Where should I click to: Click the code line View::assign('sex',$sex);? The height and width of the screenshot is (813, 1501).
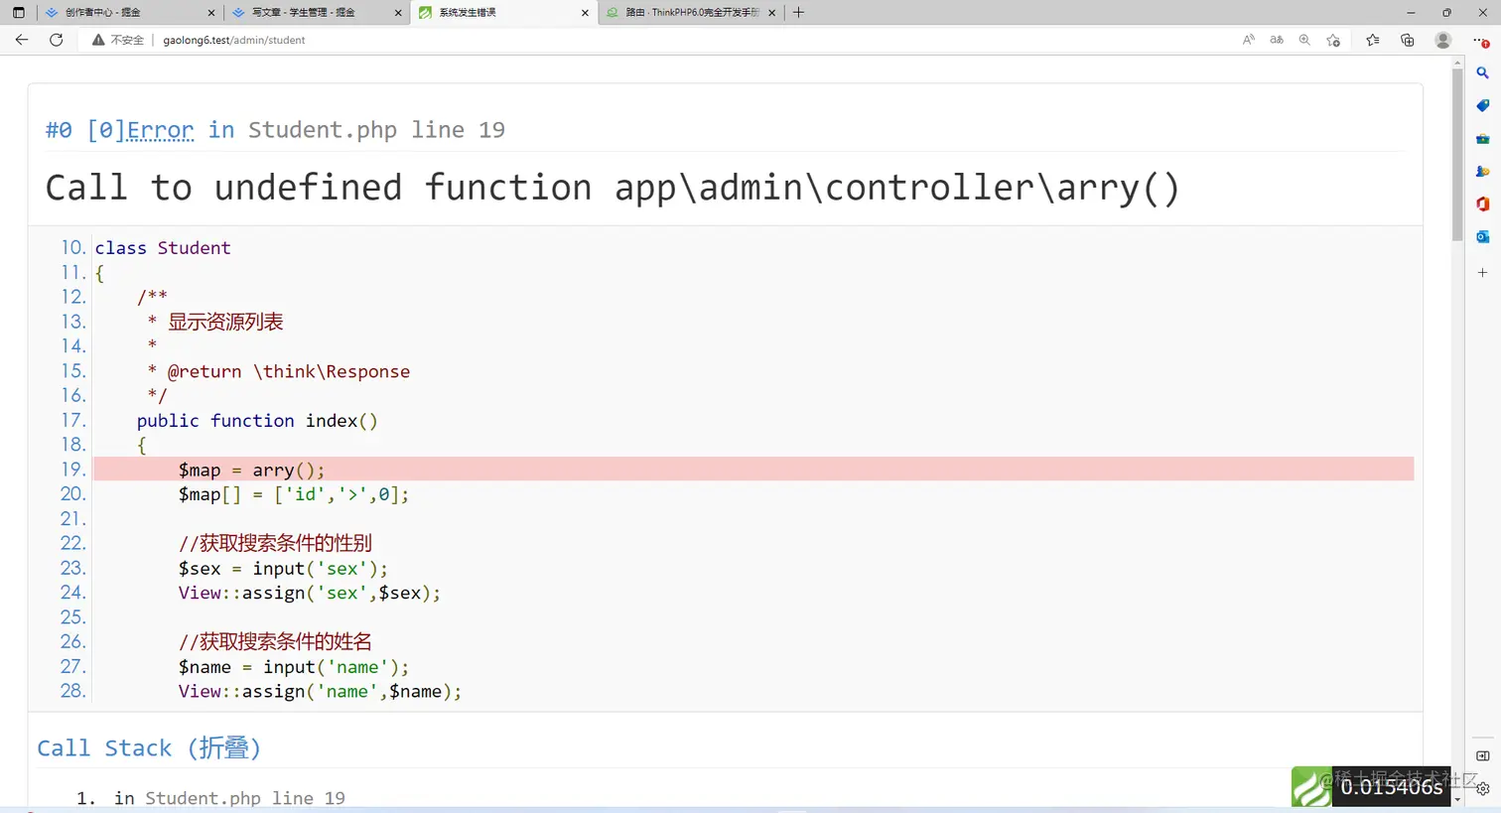click(x=310, y=593)
